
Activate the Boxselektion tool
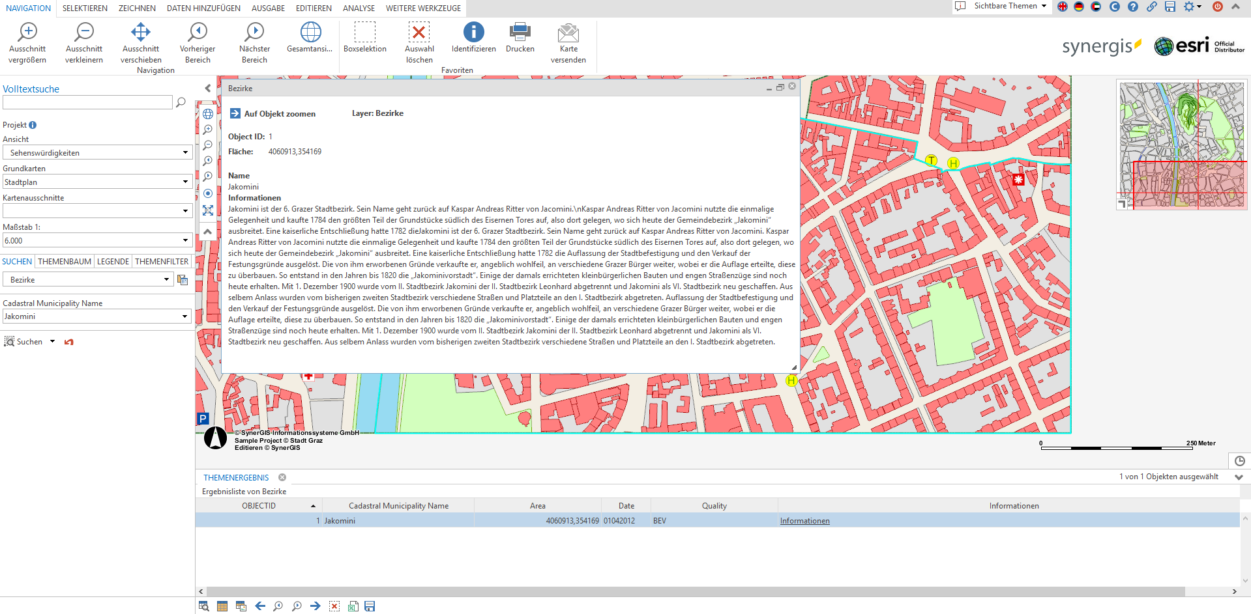click(x=364, y=39)
